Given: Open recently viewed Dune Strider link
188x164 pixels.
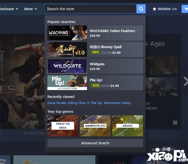Looking at the screenshot, I should 57,103.
